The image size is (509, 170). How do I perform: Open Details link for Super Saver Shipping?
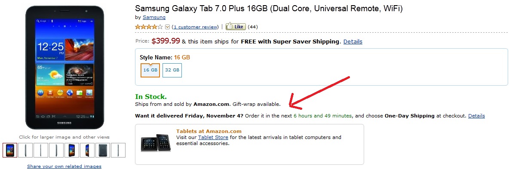click(x=353, y=42)
